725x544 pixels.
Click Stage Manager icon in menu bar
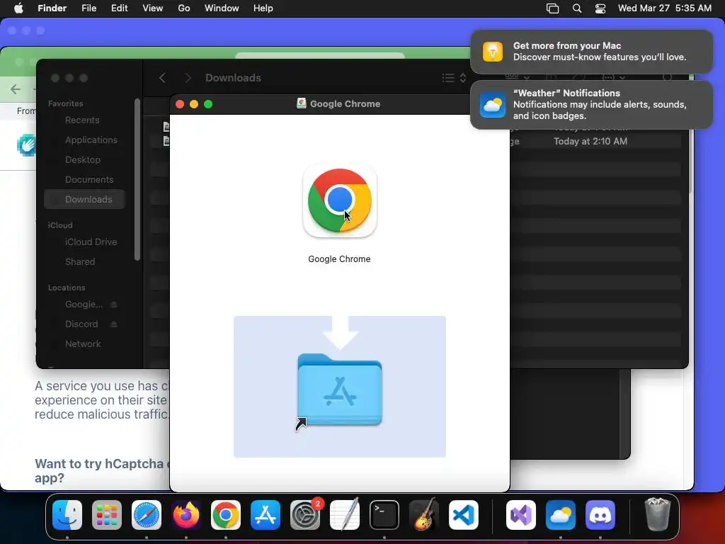552,8
